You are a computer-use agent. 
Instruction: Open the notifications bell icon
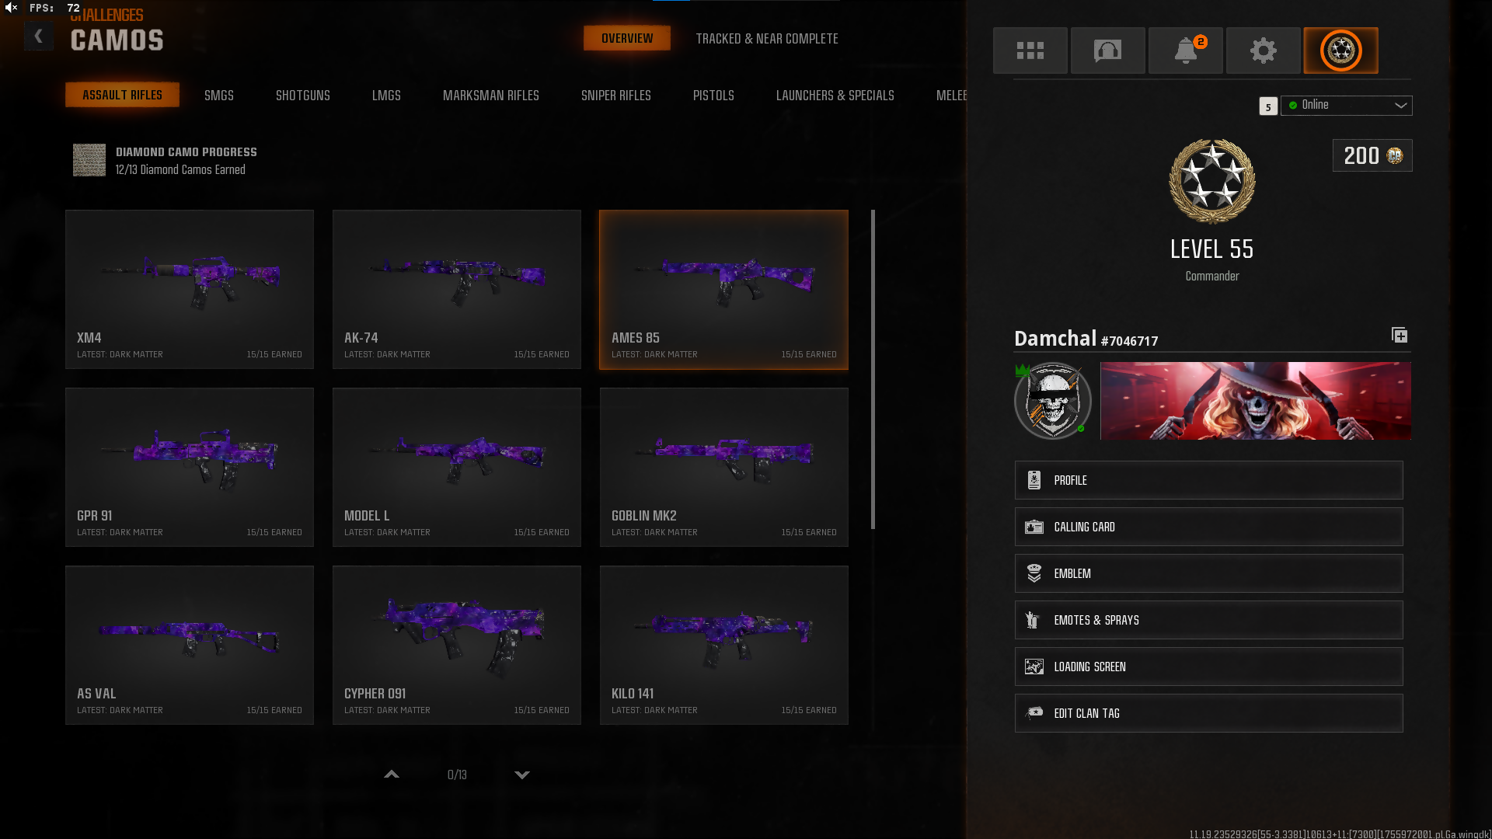[1185, 50]
